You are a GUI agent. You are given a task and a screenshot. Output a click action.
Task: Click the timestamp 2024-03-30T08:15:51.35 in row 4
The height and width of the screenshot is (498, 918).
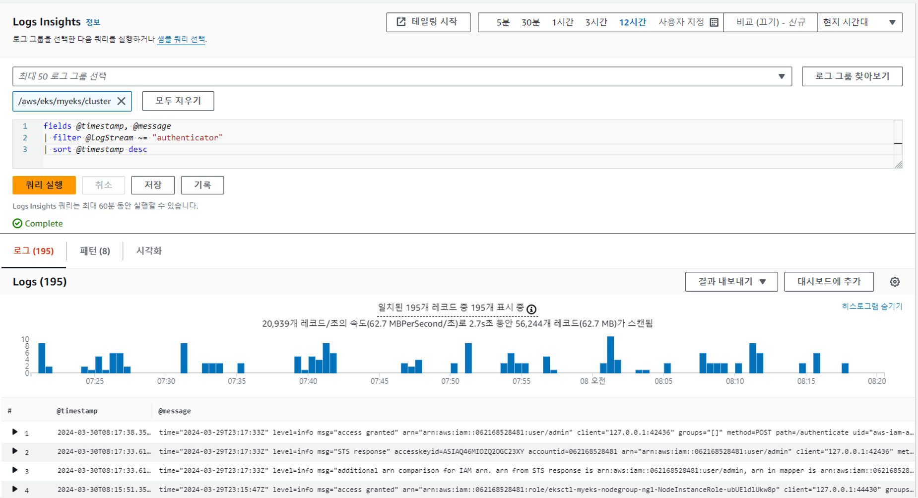(104, 490)
